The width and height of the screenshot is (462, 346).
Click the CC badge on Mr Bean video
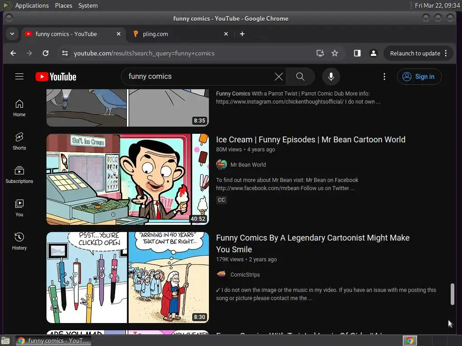(x=221, y=200)
